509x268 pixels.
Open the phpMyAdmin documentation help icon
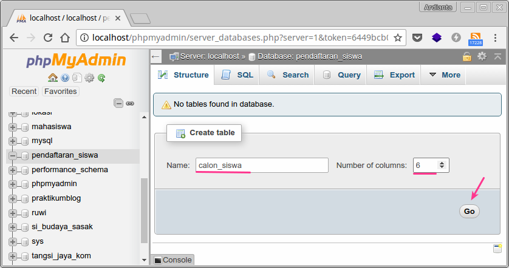pos(65,78)
